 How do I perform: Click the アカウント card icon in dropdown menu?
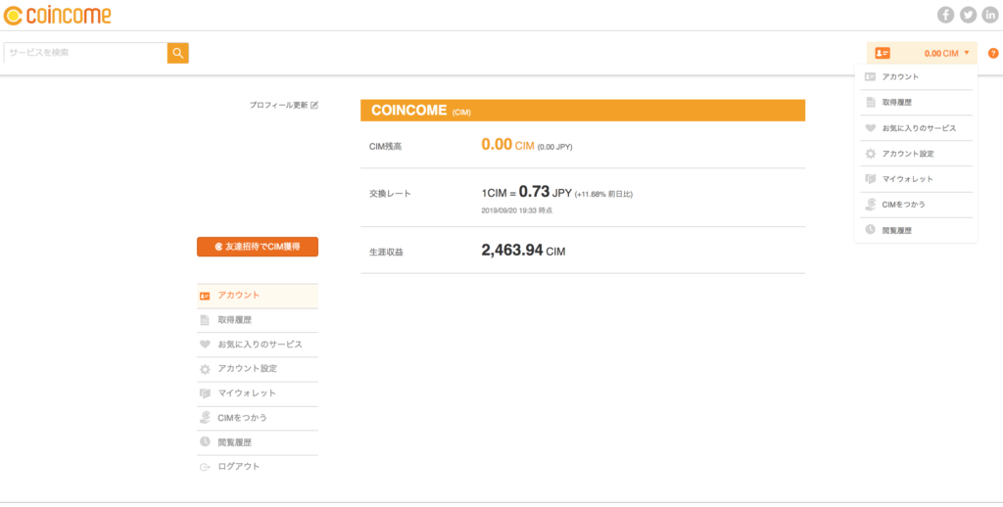[870, 76]
